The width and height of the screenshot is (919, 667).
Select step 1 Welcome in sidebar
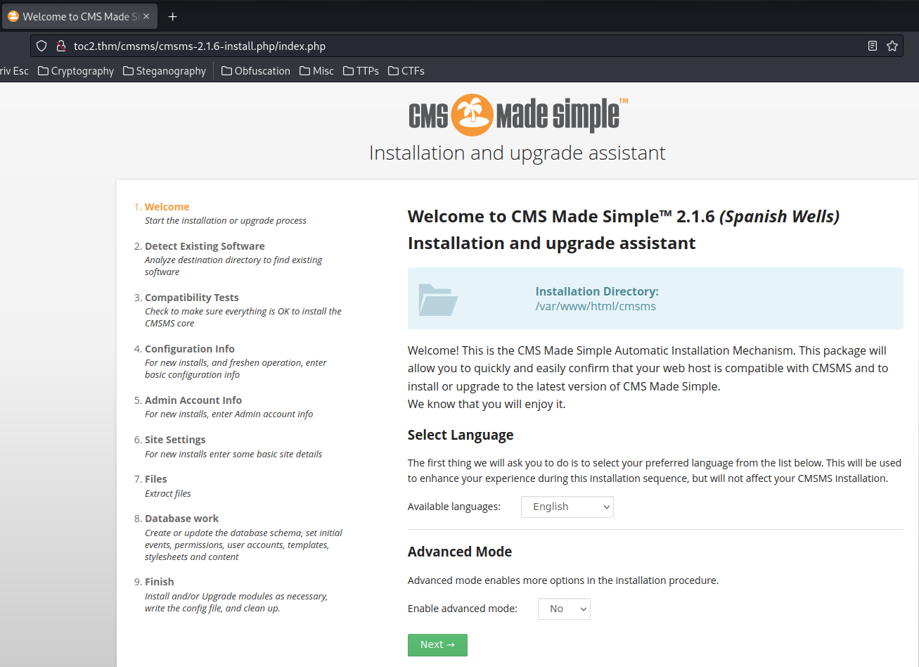click(167, 207)
